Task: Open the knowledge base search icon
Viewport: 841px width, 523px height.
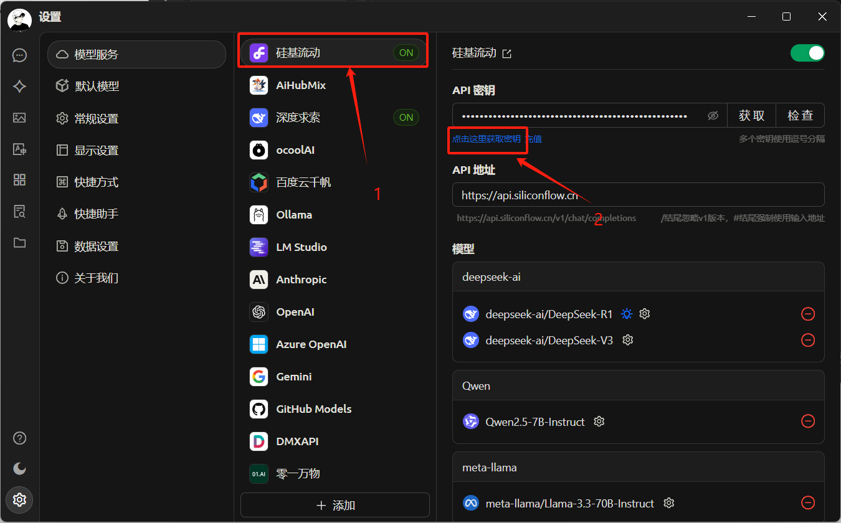Action: [x=19, y=212]
